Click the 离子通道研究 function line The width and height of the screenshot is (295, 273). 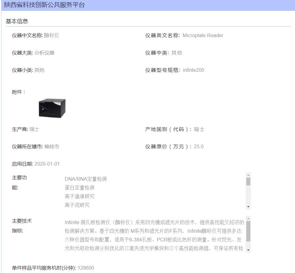[79, 196]
